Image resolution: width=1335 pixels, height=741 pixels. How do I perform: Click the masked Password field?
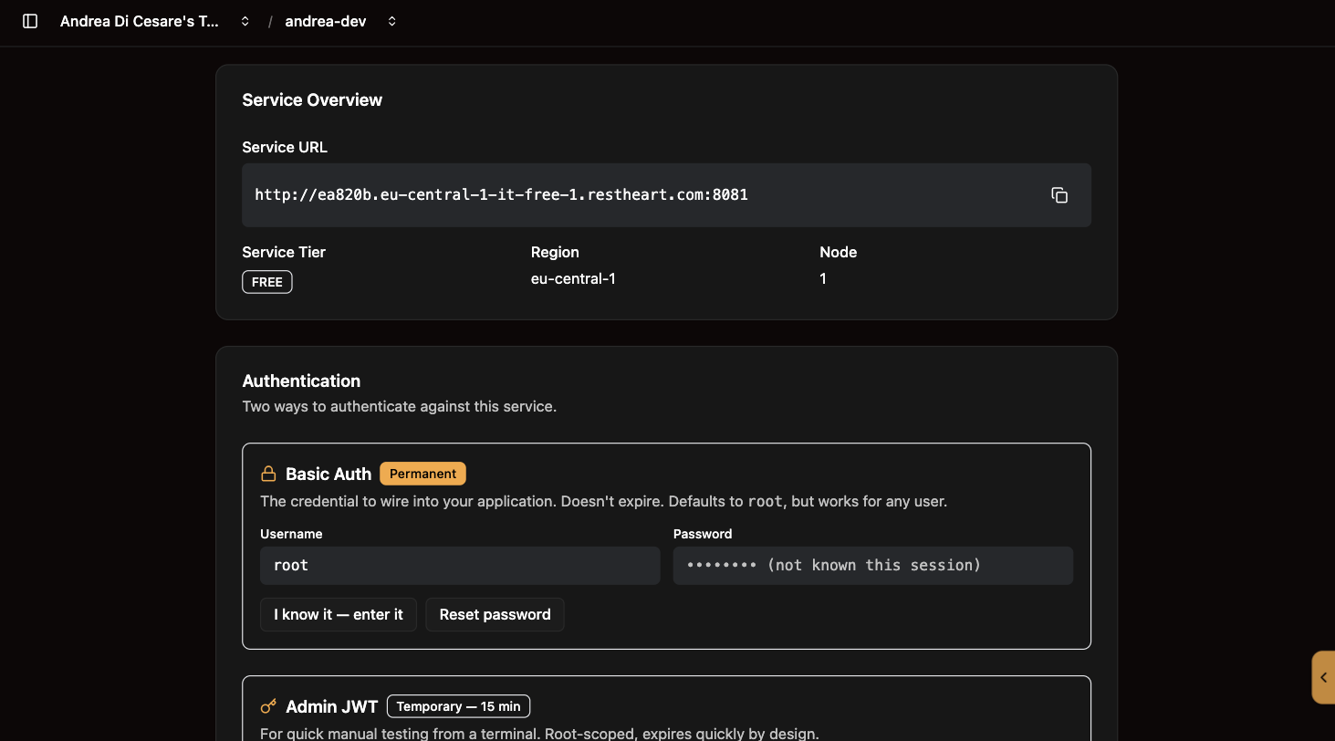[873, 566]
